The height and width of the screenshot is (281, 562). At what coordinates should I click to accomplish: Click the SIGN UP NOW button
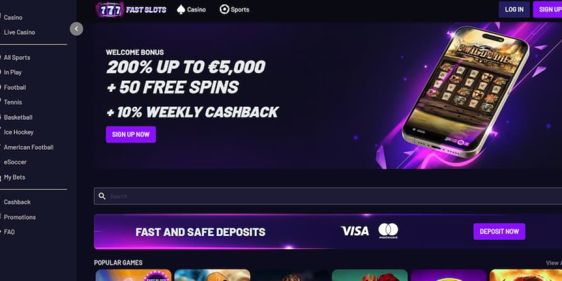(x=131, y=134)
